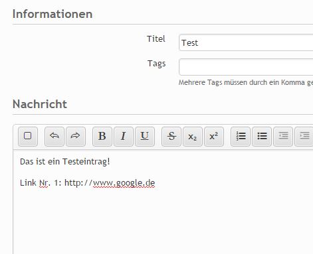
Task: Undo the last edit
Action: click(54, 137)
